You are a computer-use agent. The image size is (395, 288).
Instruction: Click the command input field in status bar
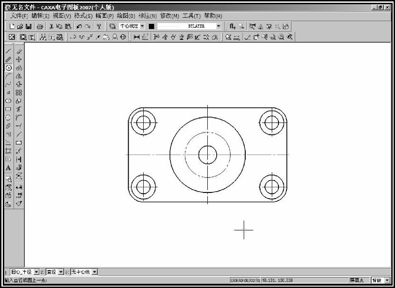pyautogui.click(x=245, y=280)
